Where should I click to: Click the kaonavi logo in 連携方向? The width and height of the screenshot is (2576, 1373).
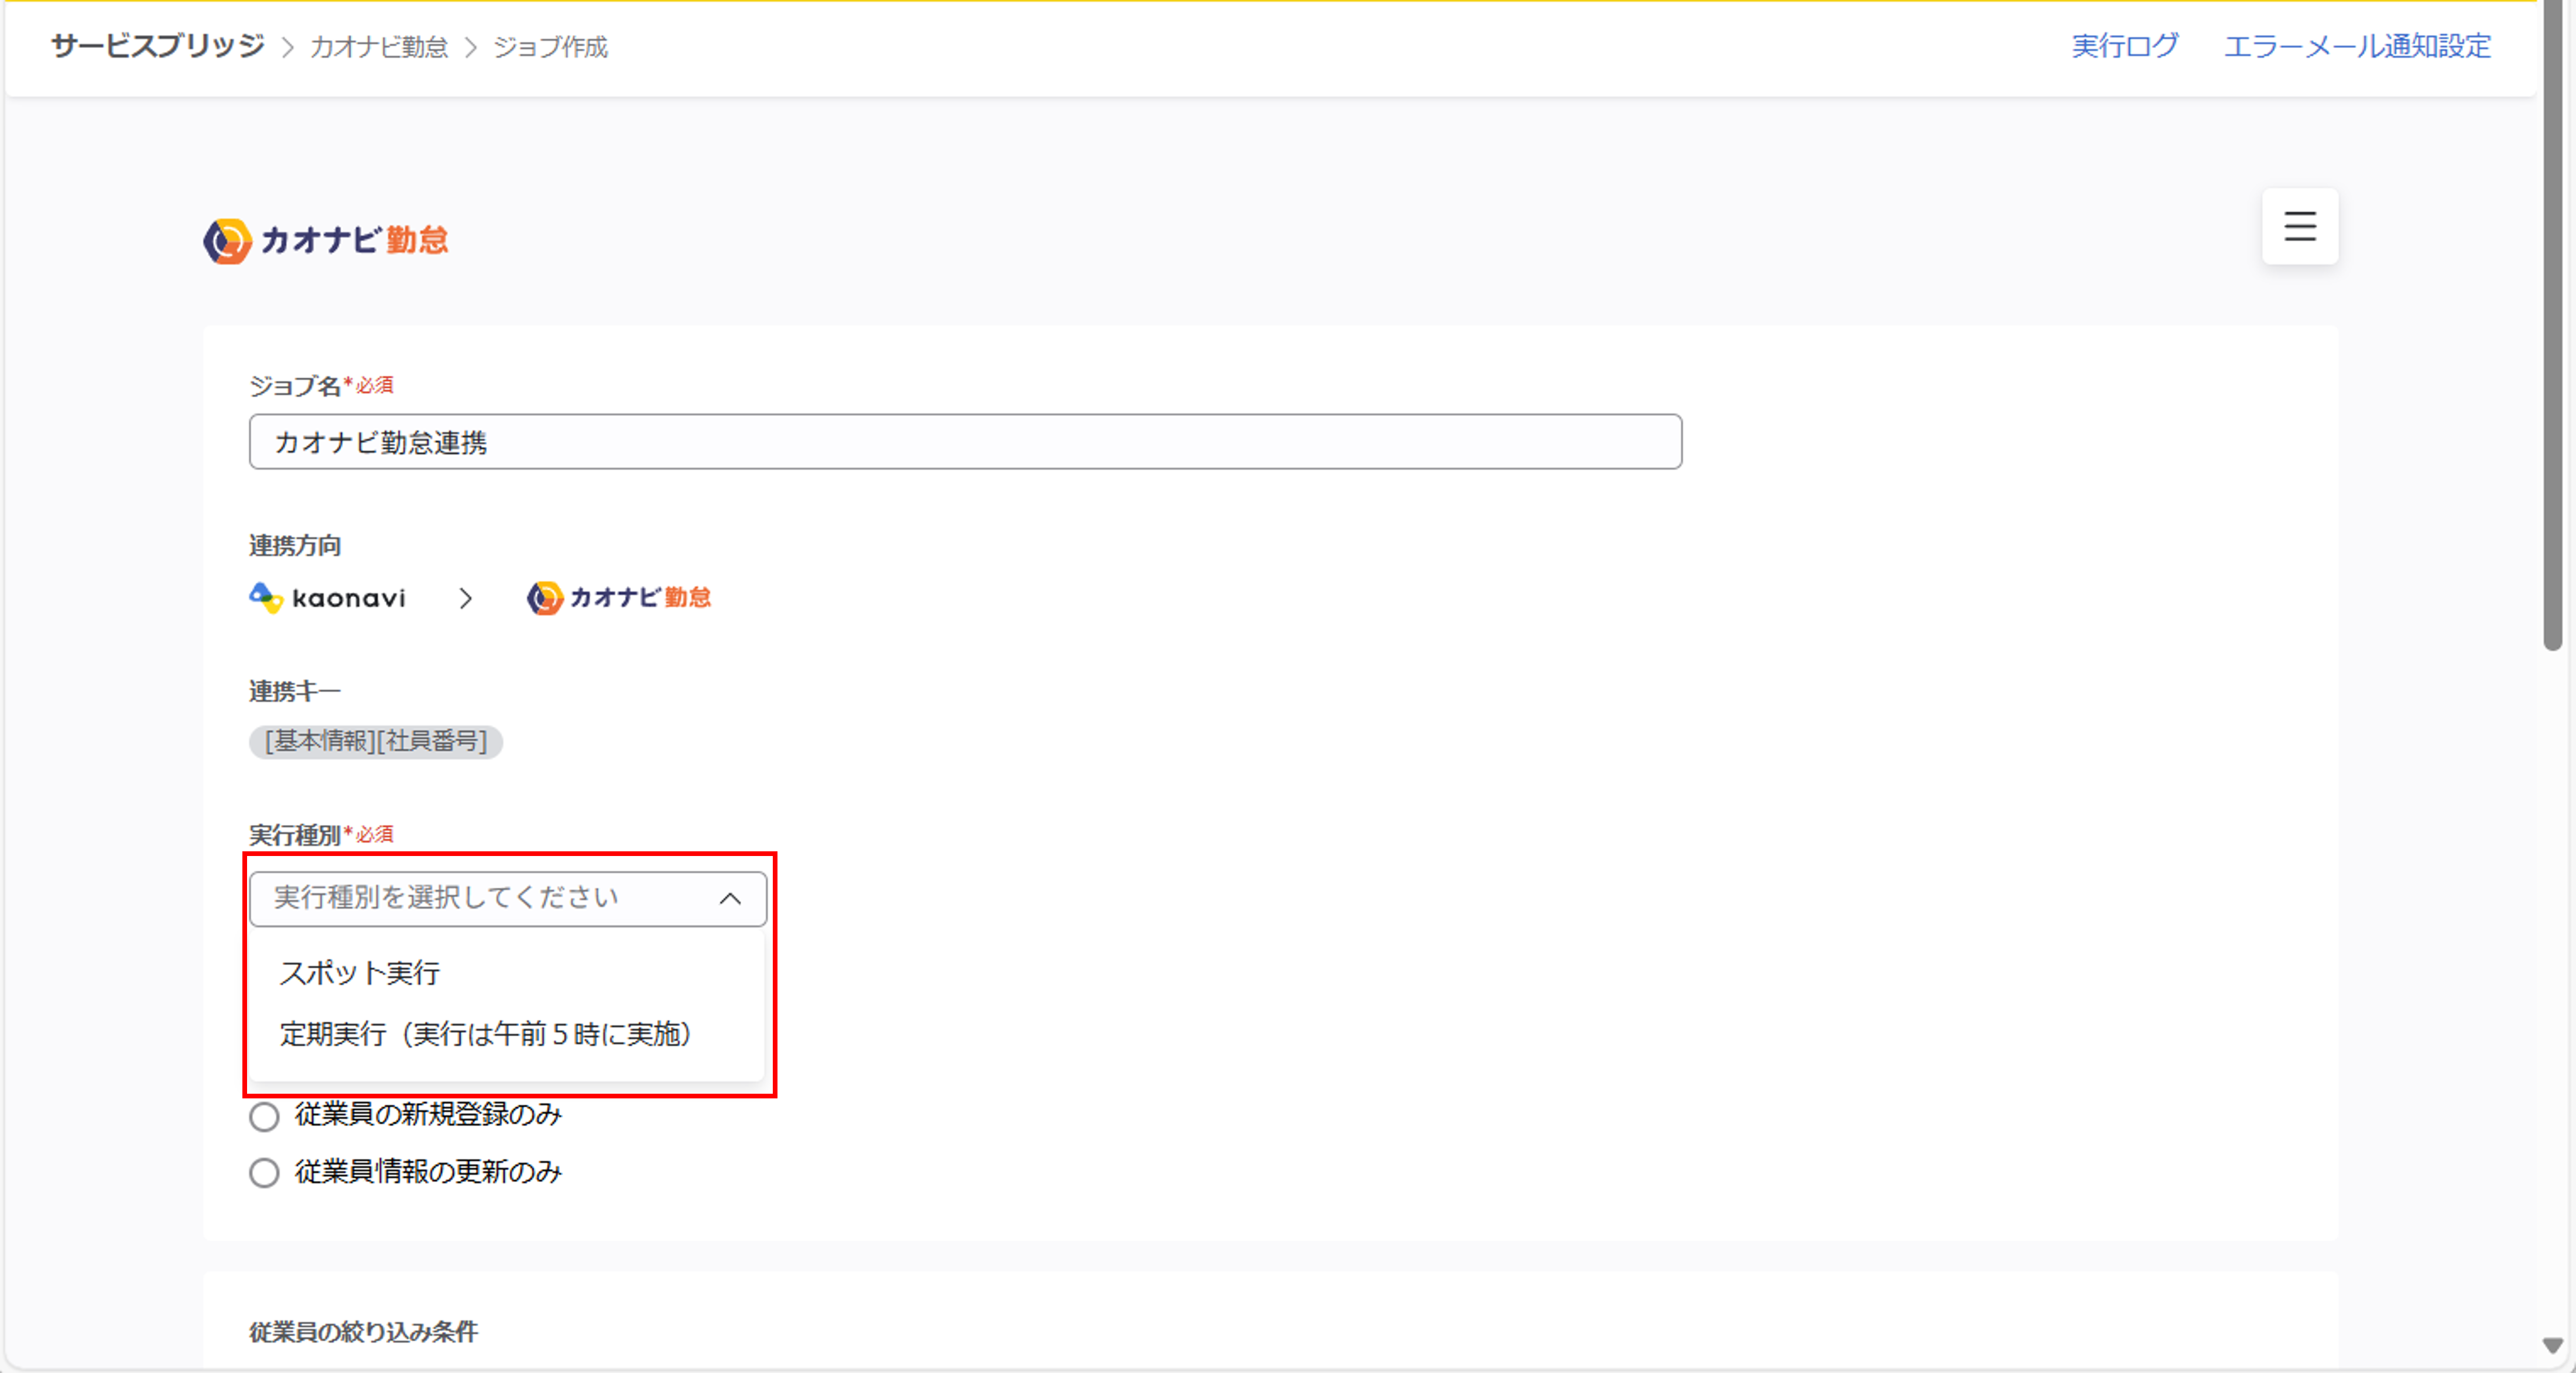(x=327, y=598)
